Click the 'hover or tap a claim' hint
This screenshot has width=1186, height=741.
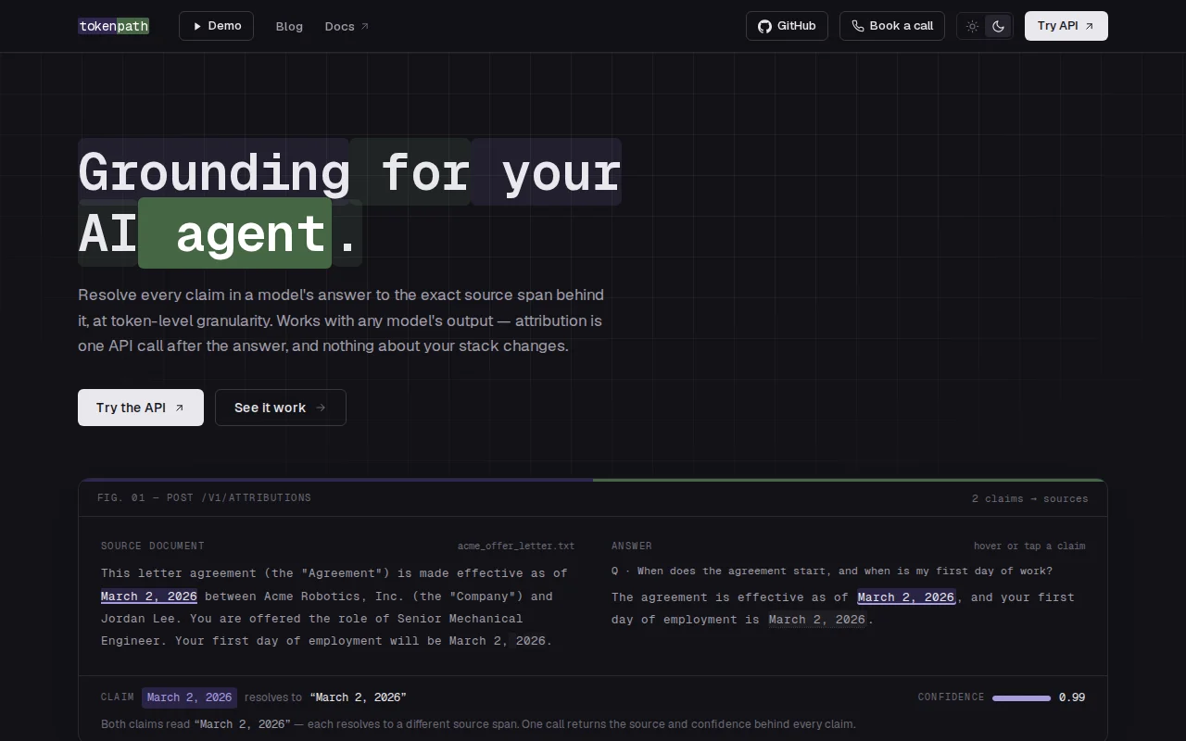[1029, 546]
